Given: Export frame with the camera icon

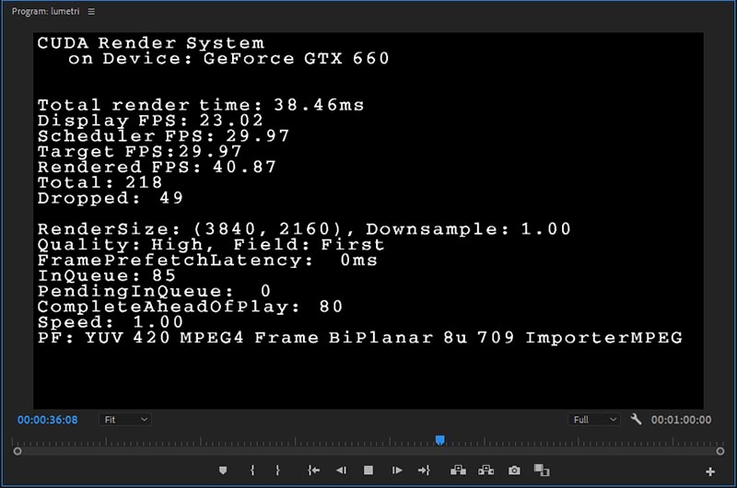Looking at the screenshot, I should (514, 471).
